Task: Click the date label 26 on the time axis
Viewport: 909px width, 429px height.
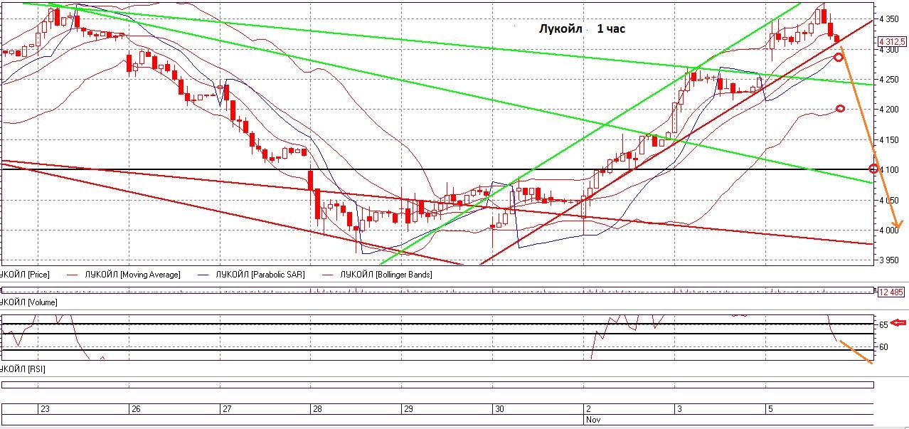Action: pyautogui.click(x=137, y=409)
